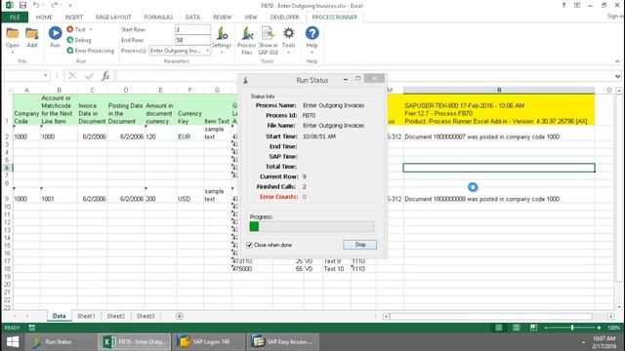The width and height of the screenshot is (625, 351).
Task: Click Show in SAP GUI icon
Action: click(x=269, y=40)
